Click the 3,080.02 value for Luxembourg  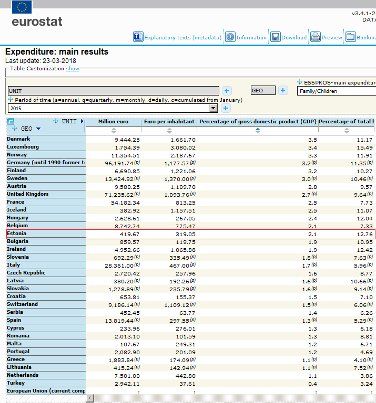click(183, 148)
